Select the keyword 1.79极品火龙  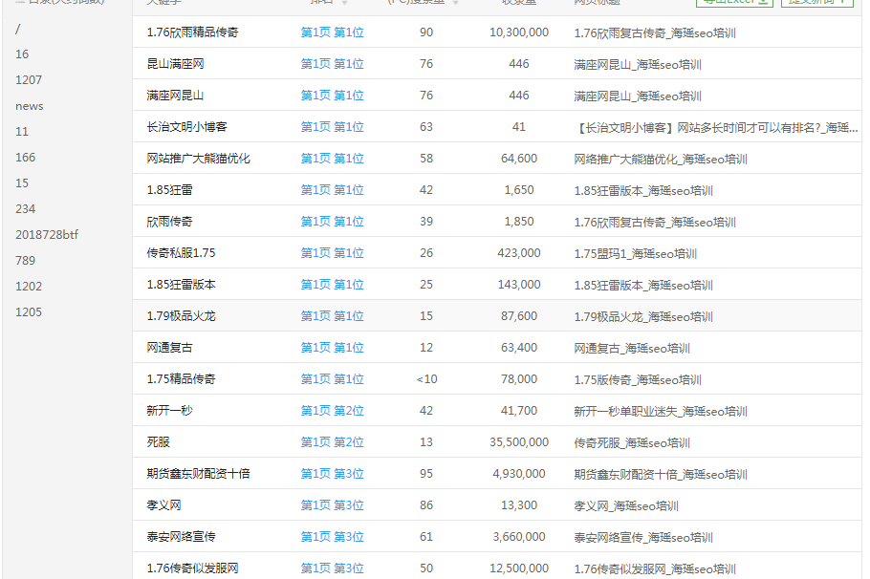(182, 316)
